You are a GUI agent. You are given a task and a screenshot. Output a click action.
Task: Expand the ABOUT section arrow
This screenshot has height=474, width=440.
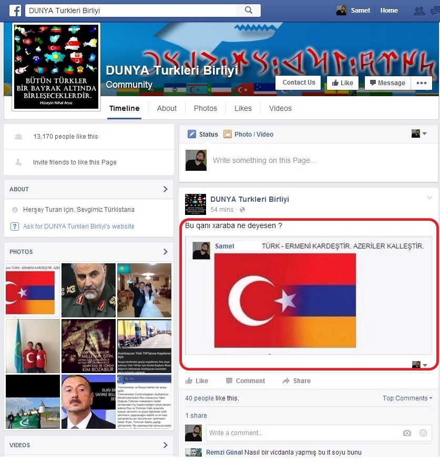coord(166,189)
